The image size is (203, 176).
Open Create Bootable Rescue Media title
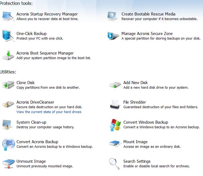coord(148,14)
